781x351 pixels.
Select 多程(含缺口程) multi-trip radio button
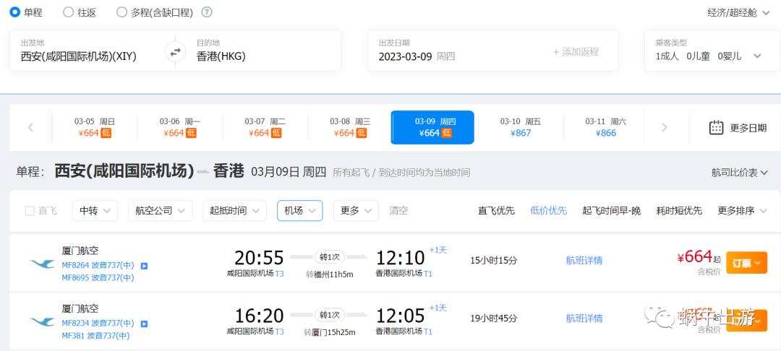[x=121, y=12]
